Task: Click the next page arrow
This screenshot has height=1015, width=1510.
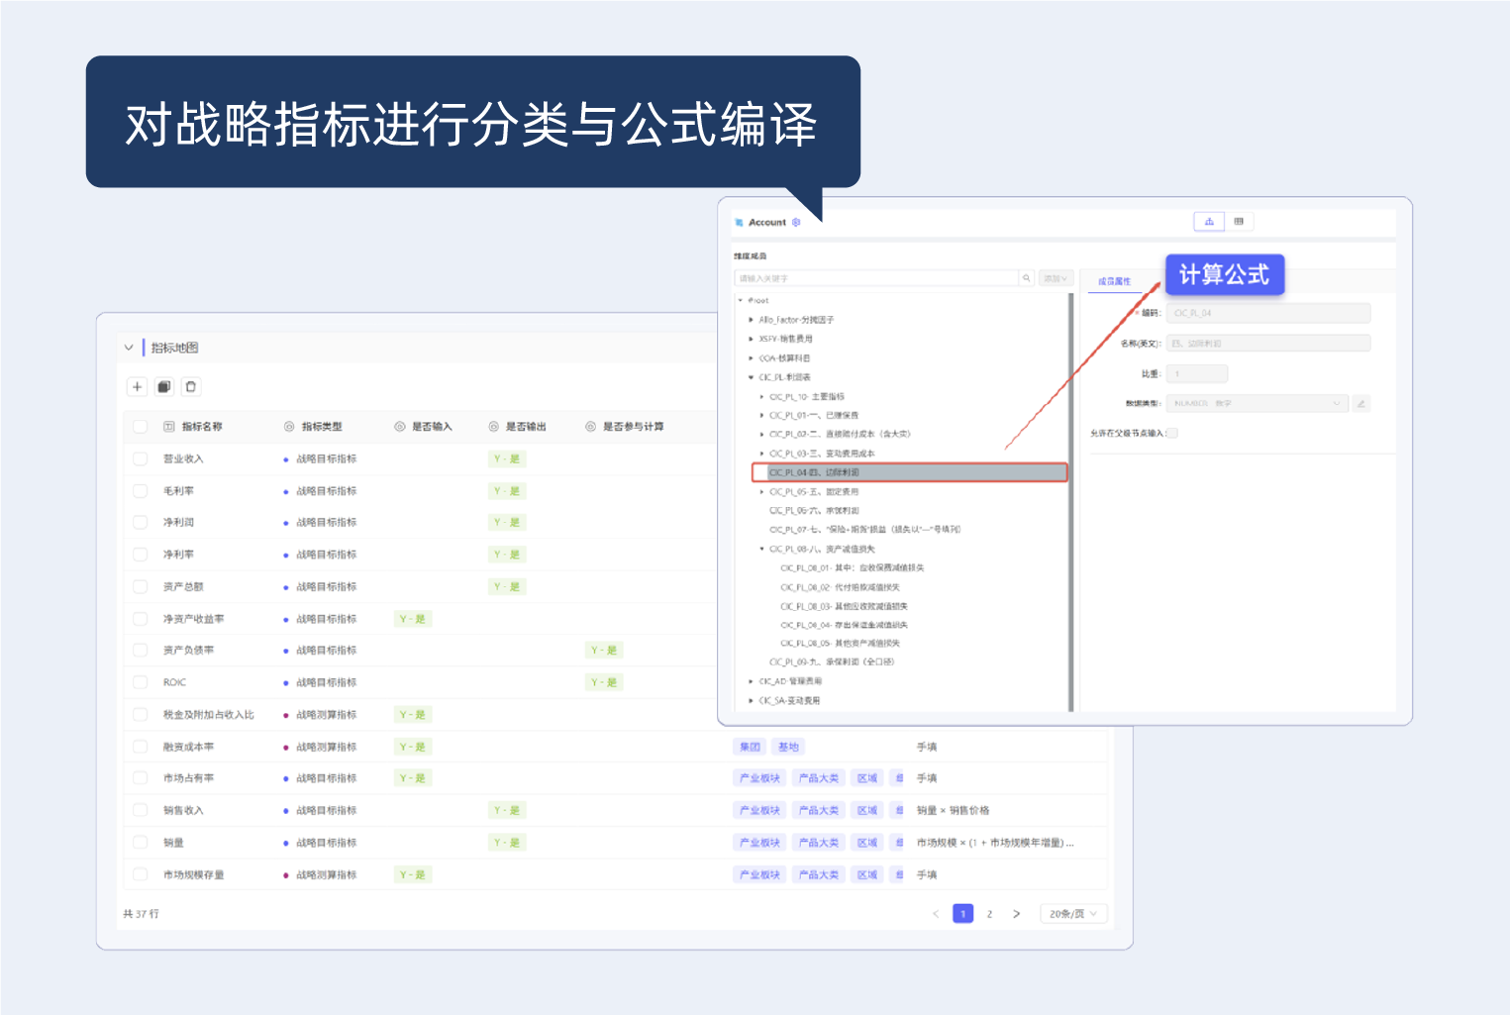Action: tap(1016, 914)
